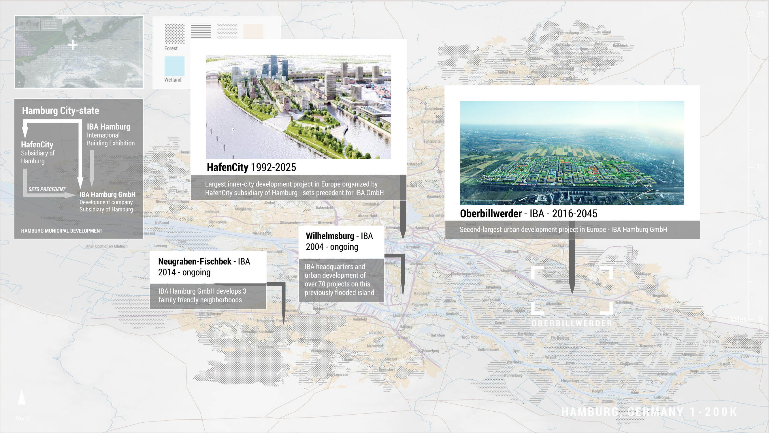The width and height of the screenshot is (769, 433).
Task: Click the 'Borghorst' map label
Action: pos(710,341)
